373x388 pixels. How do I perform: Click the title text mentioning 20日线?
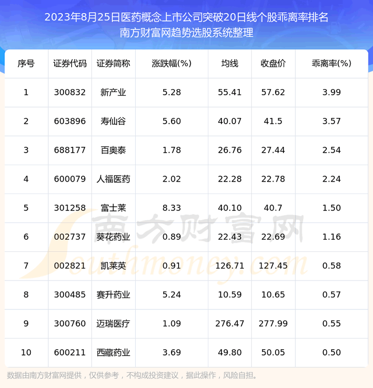coord(186,17)
